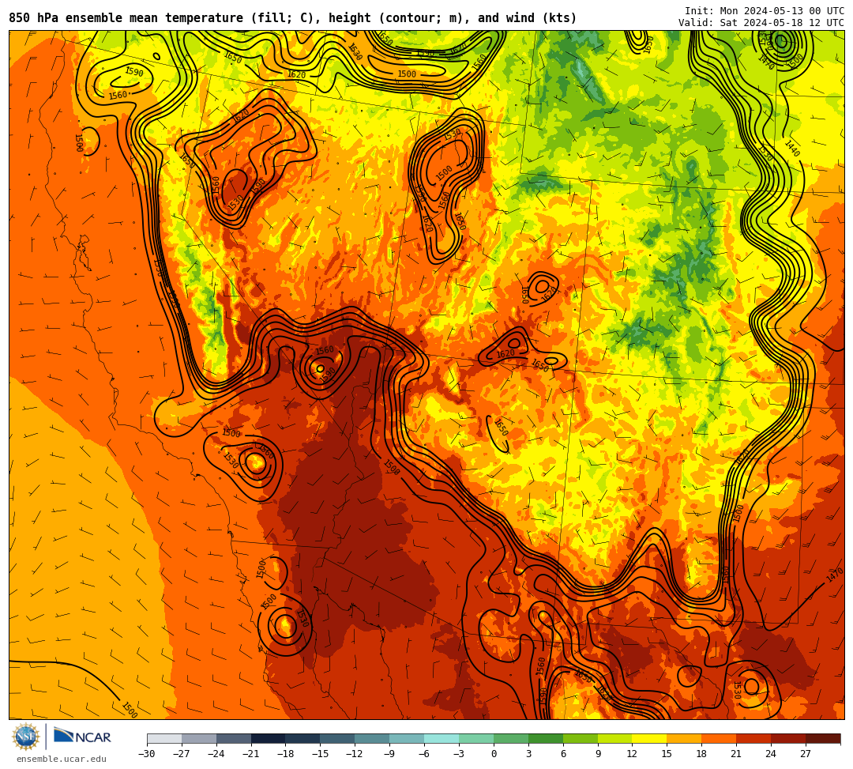The image size is (853, 769).
Task: Pick the amber swatch between 15 and 18
Action: [x=684, y=738]
